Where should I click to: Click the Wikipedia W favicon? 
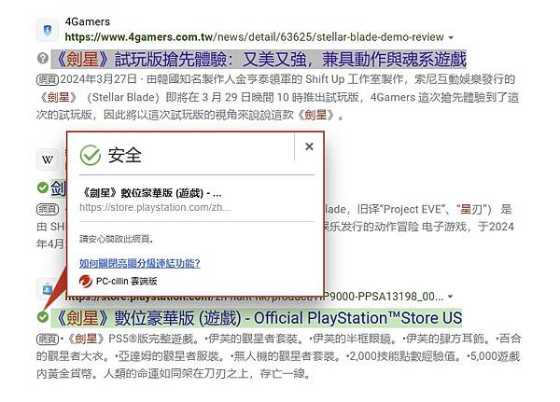click(x=48, y=159)
